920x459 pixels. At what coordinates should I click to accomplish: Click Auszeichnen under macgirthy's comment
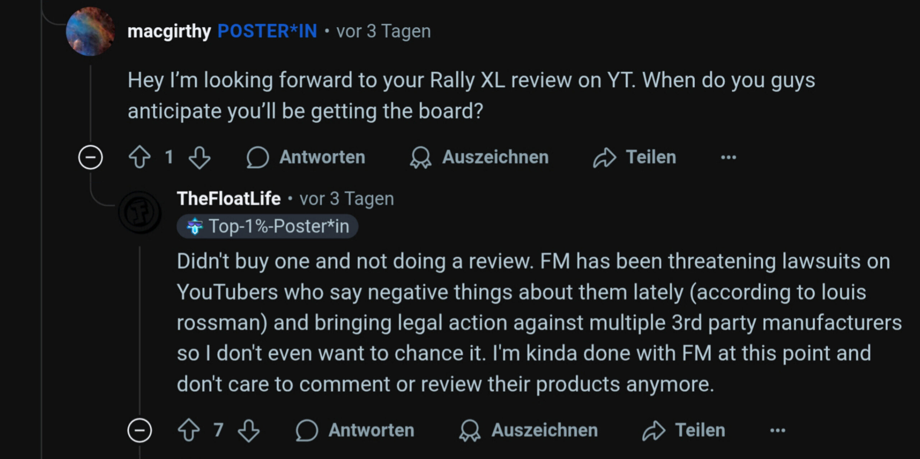[x=495, y=157]
